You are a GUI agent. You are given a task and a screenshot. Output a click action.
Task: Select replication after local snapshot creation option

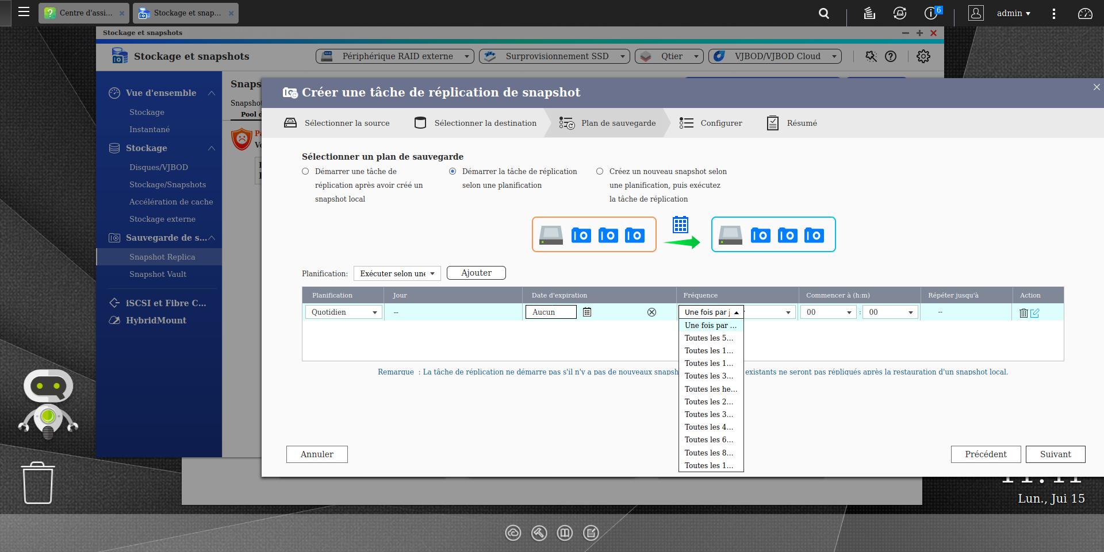point(305,171)
